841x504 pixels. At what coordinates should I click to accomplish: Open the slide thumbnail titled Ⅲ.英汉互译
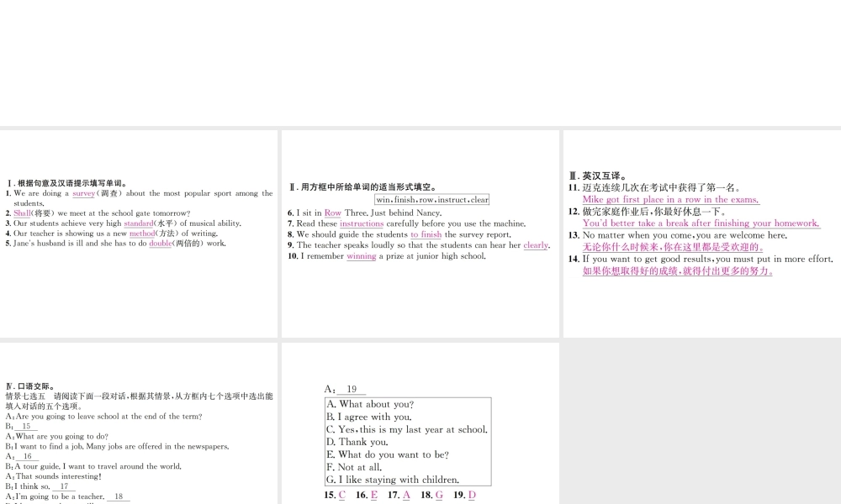coord(702,234)
